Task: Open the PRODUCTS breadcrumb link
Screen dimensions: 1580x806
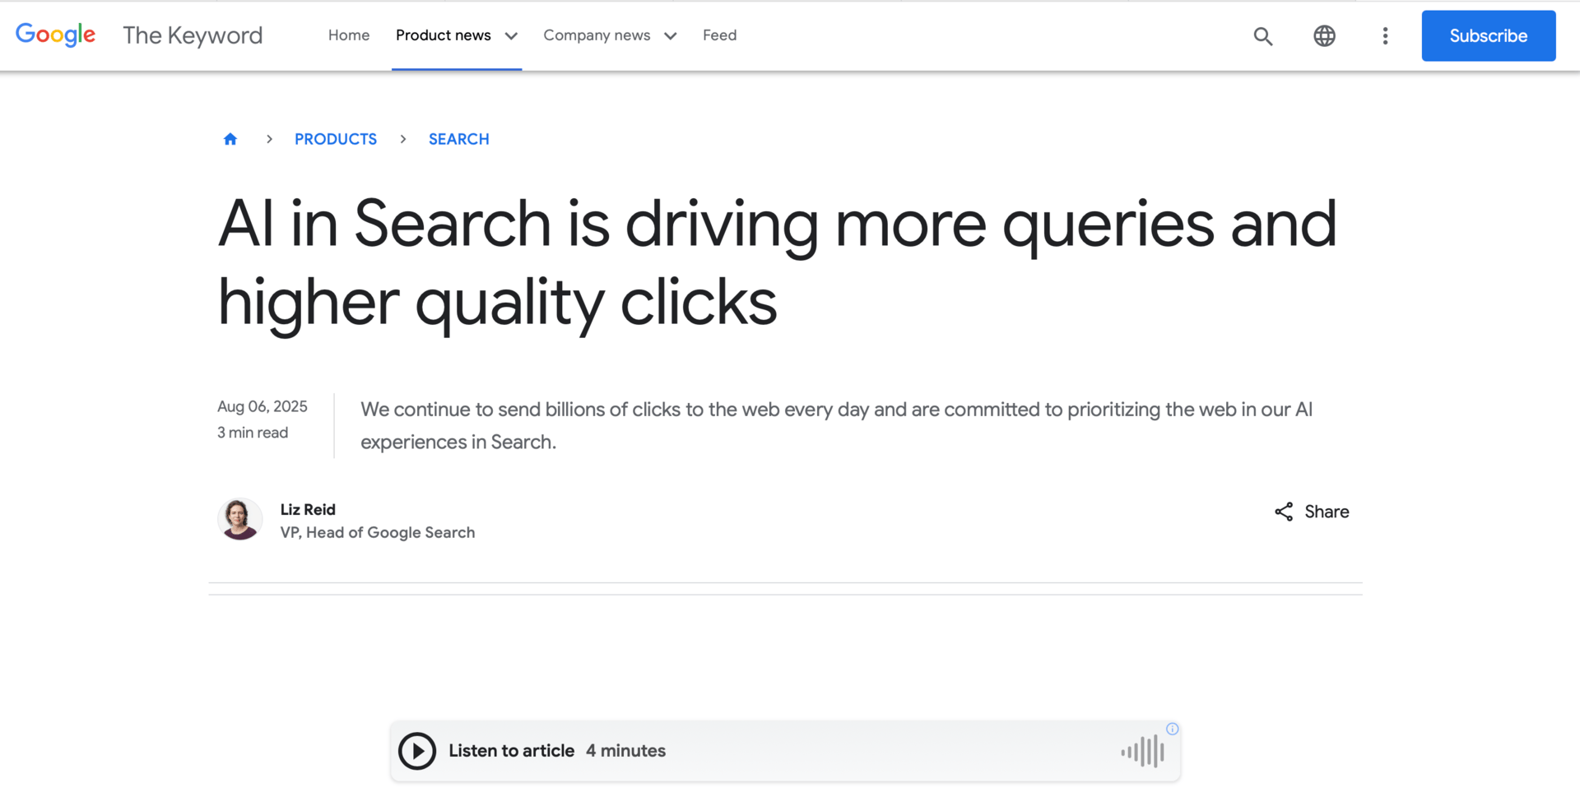Action: point(336,139)
